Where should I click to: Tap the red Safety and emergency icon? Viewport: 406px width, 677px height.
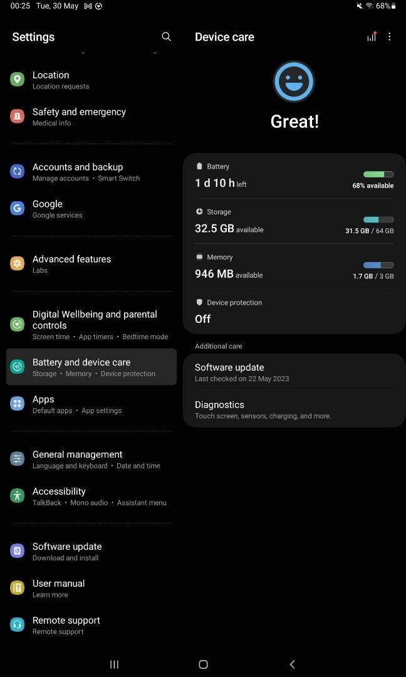pyautogui.click(x=18, y=116)
